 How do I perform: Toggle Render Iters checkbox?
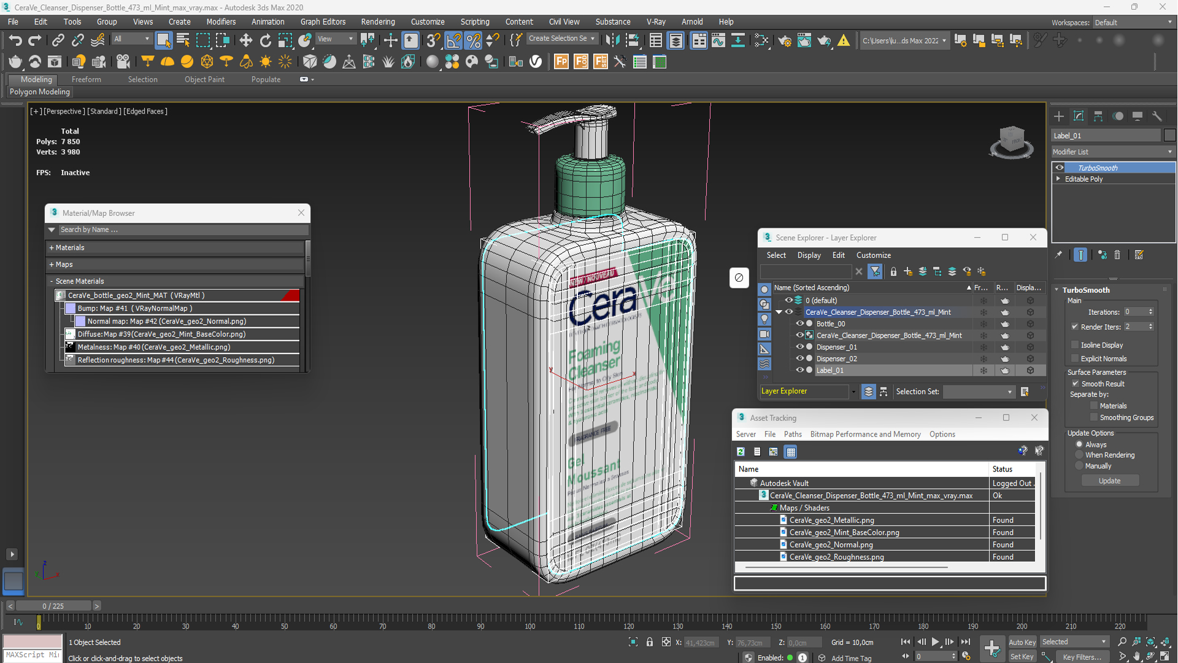coord(1075,327)
